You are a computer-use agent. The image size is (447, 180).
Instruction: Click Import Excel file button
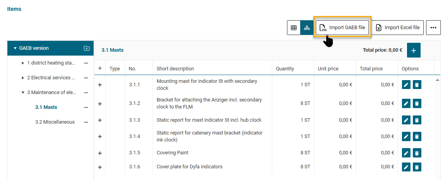click(x=398, y=28)
